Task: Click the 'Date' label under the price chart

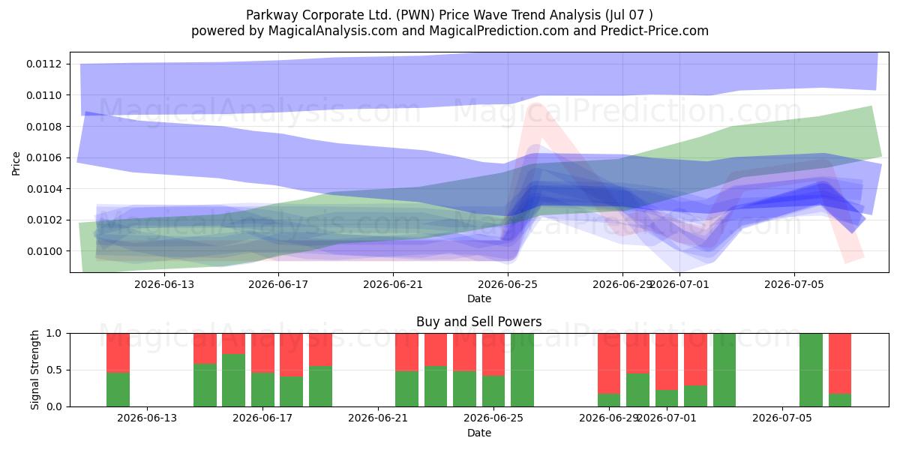Action: click(x=479, y=298)
